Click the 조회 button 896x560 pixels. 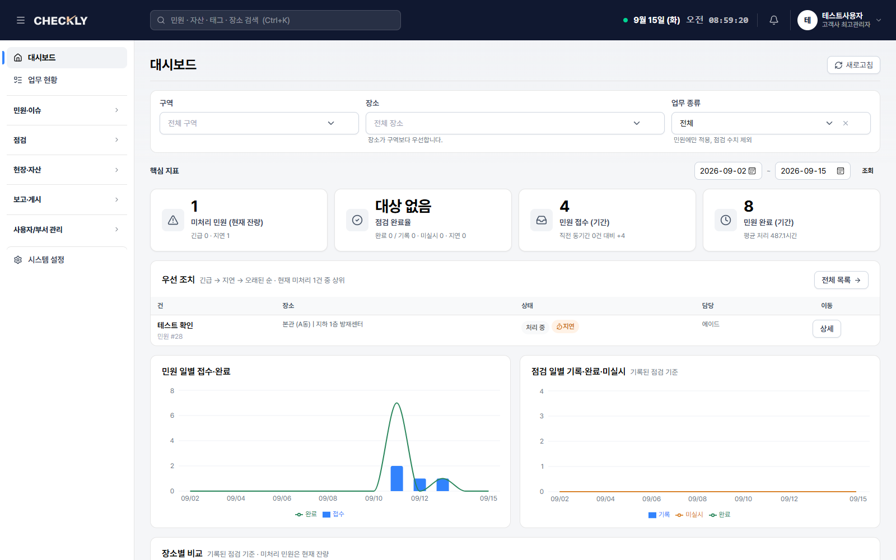(867, 171)
